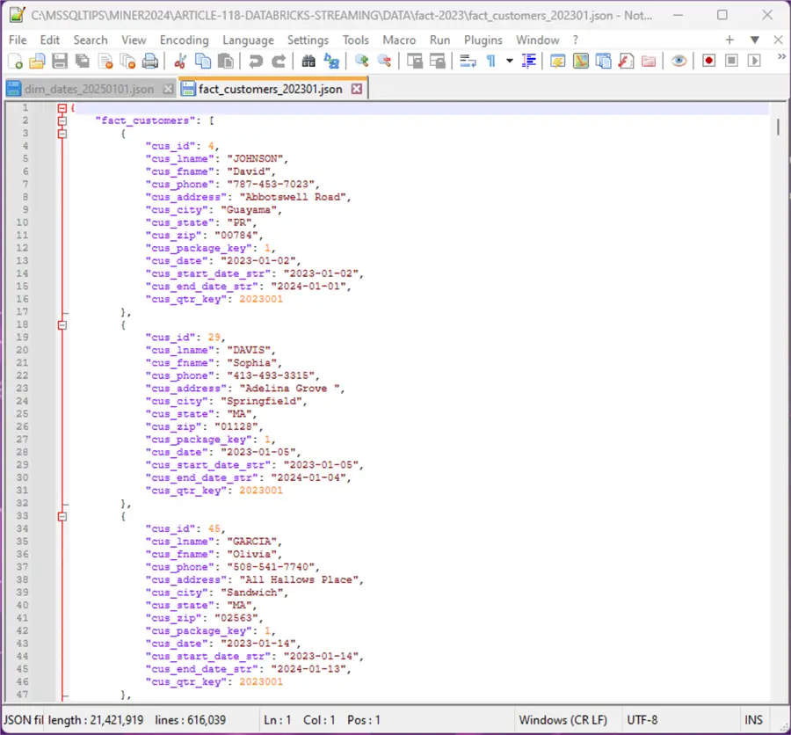Screen dimensions: 791x735
Task: Click the Close All documents toolbar icon
Action: tap(127, 61)
